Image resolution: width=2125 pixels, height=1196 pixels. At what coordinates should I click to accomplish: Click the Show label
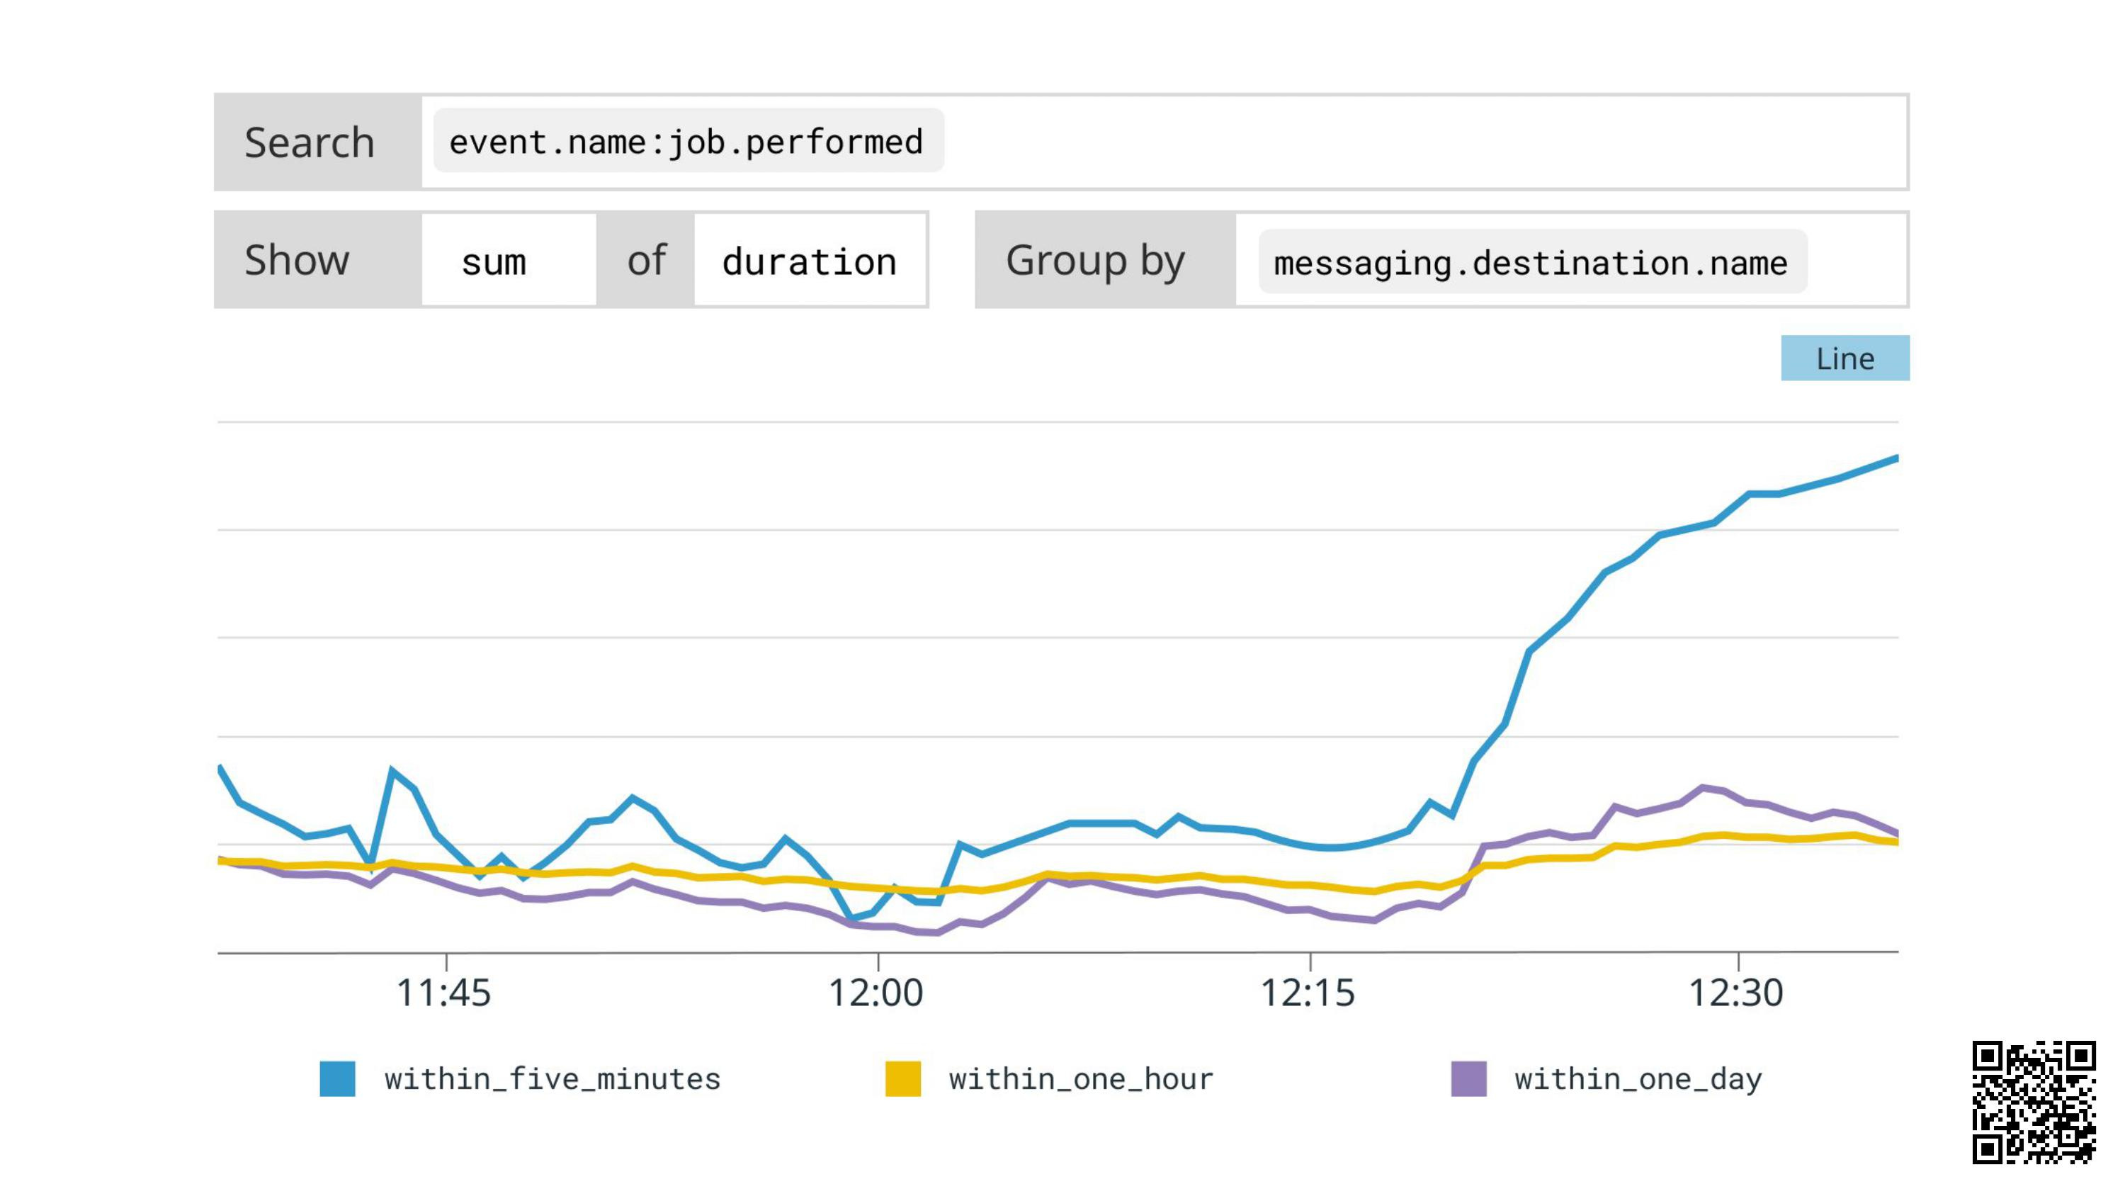297,260
